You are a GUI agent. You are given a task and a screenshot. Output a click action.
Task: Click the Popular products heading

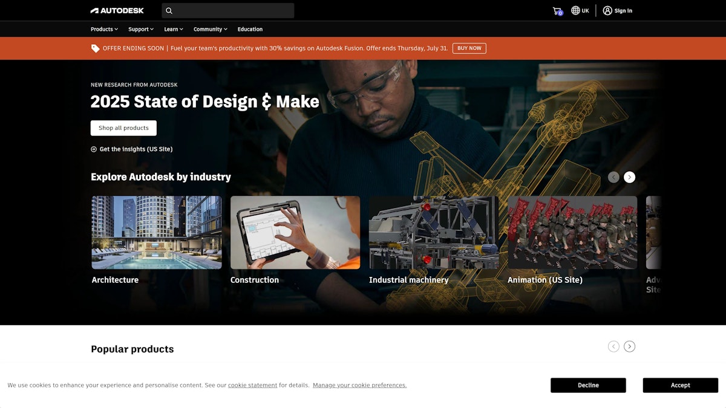tap(132, 349)
